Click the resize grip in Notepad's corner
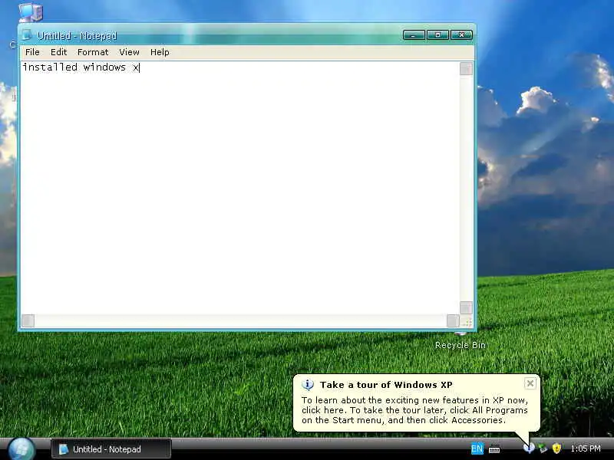 tap(467, 321)
